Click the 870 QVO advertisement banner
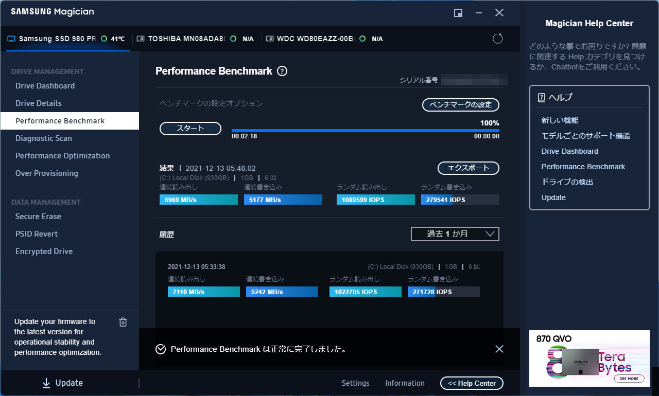The height and width of the screenshot is (396, 659). 589,358
